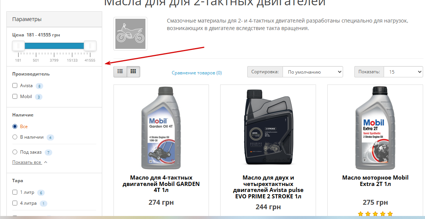Click the Наличие filter heading
This screenshot has height=219, width=425.
23,115
